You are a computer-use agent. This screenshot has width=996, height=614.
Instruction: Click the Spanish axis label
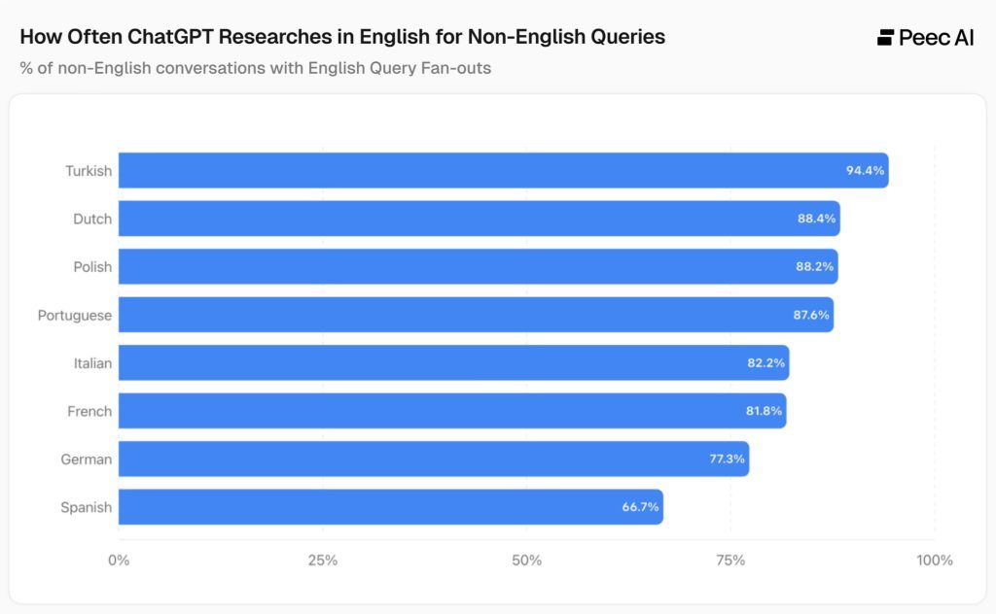click(x=86, y=507)
